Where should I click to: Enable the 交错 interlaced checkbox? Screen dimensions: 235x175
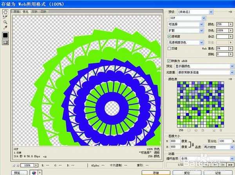pyautogui.click(x=169, y=48)
